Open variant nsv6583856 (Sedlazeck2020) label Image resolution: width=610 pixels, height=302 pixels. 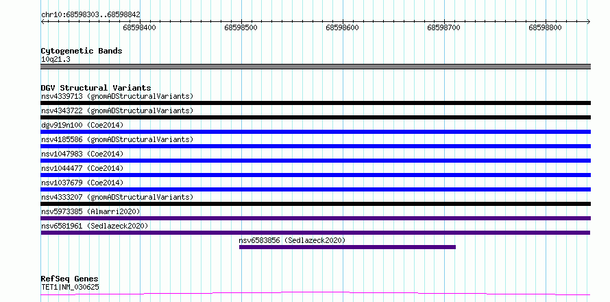292,240
